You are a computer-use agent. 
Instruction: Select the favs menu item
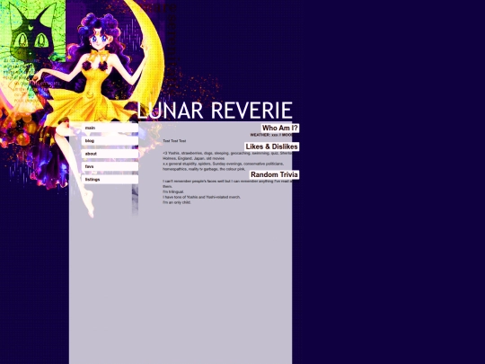point(110,166)
